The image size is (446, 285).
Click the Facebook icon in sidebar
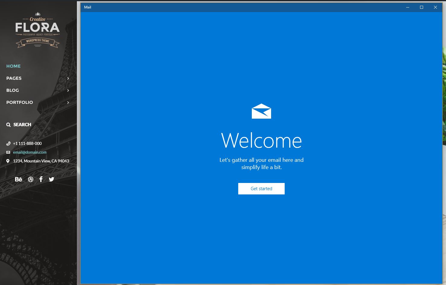tap(41, 179)
